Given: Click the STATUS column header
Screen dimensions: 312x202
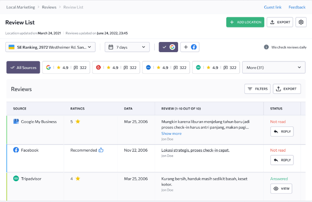Looking at the screenshot, I should 276,108.
